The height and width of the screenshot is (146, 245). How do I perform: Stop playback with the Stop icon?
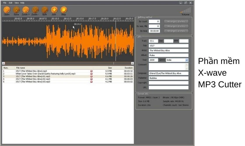(x=64, y=10)
